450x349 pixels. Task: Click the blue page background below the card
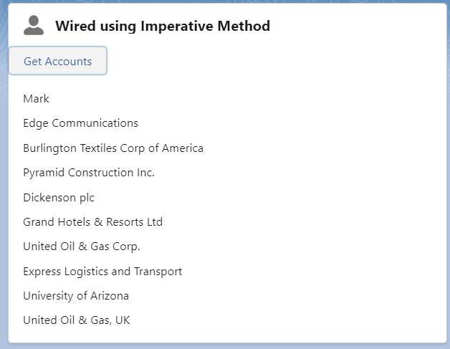[x=225, y=346]
